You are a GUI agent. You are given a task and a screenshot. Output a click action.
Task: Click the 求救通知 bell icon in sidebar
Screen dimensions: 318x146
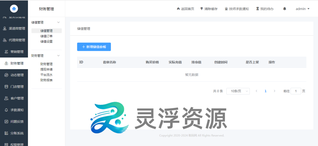pyautogui.click(x=6, y=110)
